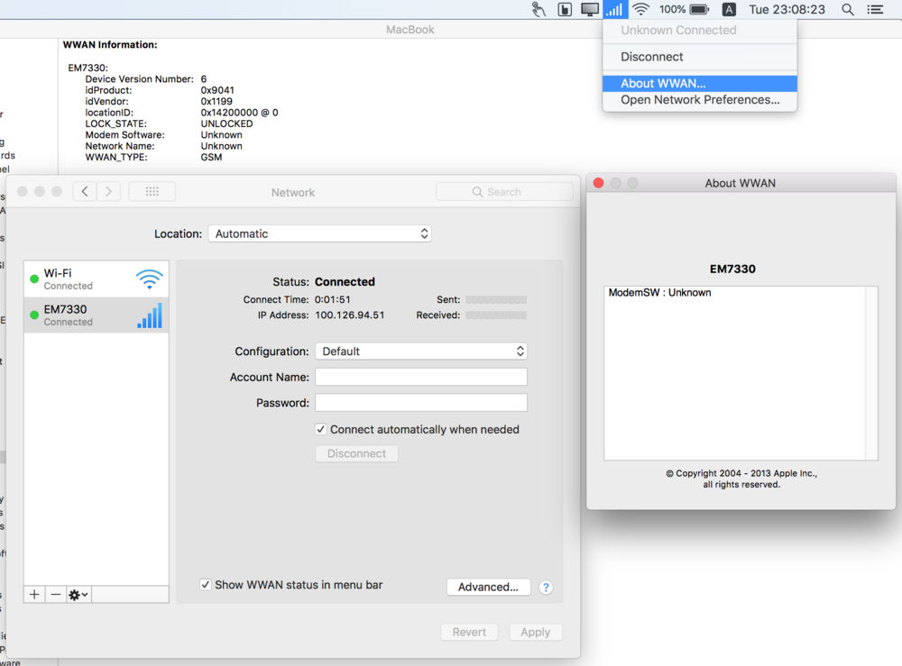Viewport: 902px width, 666px height.
Task: Open the gear action menu below services
Action: [x=78, y=595]
